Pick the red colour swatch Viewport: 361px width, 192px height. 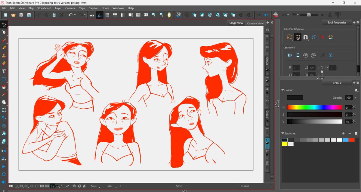352,140
